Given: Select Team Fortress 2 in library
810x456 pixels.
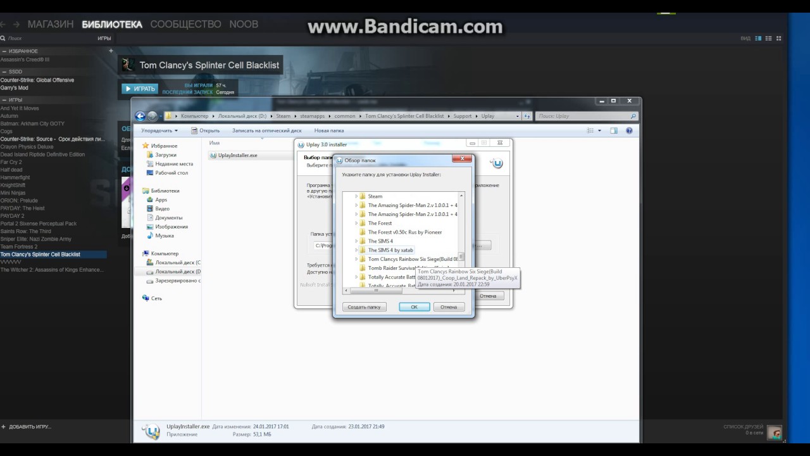Looking at the screenshot, I should click(19, 247).
